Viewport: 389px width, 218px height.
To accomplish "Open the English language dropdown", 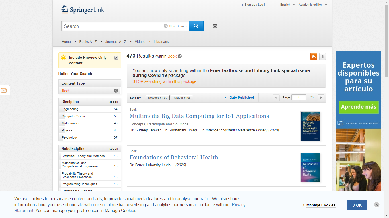I will [x=287, y=5].
